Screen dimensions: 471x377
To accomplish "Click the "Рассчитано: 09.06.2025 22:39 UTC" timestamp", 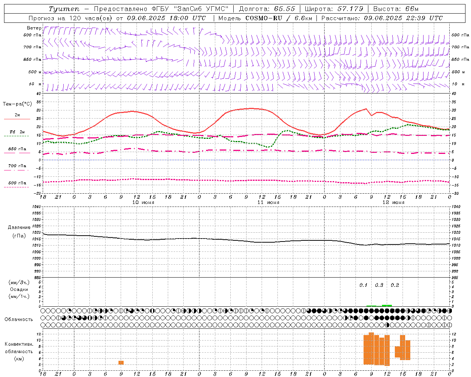I will (x=382, y=18).
